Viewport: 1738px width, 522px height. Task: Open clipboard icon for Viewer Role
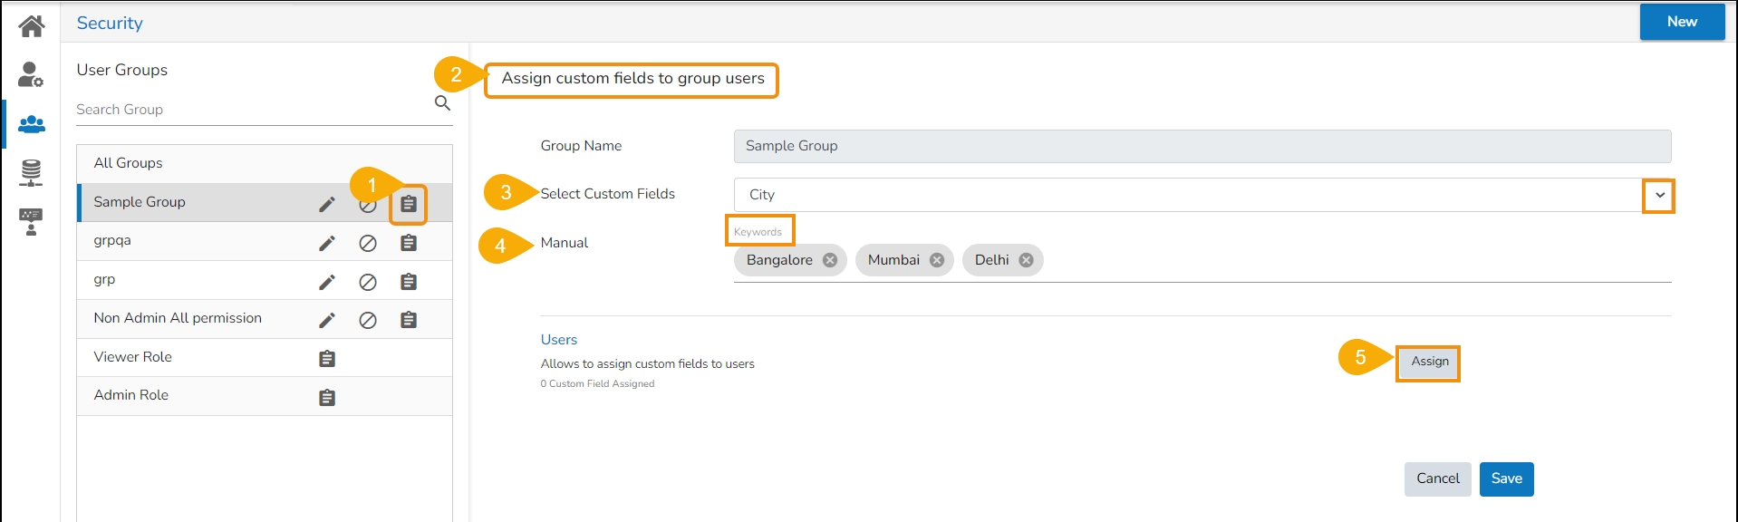327,359
